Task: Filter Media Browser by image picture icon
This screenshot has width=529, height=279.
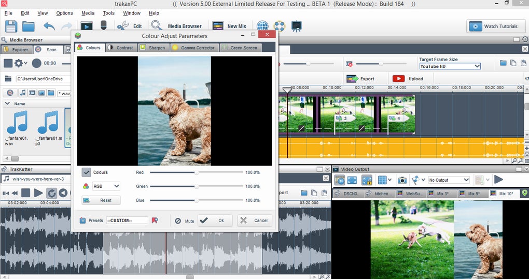Action: coord(41,93)
